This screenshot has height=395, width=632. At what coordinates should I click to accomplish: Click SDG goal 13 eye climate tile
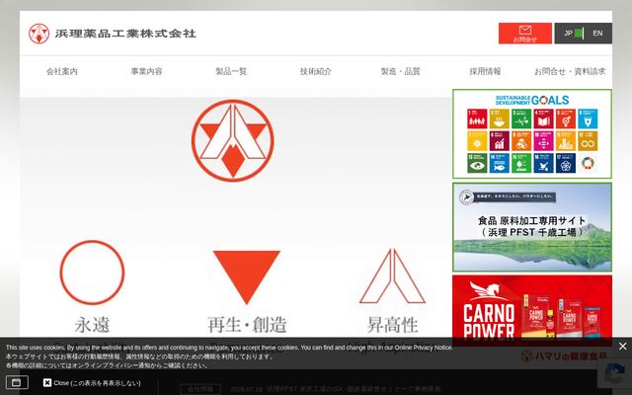477,163
